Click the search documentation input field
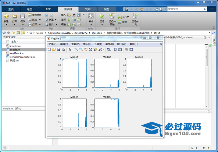The height and width of the screenshot is (152, 218). pyautogui.click(x=187, y=9)
